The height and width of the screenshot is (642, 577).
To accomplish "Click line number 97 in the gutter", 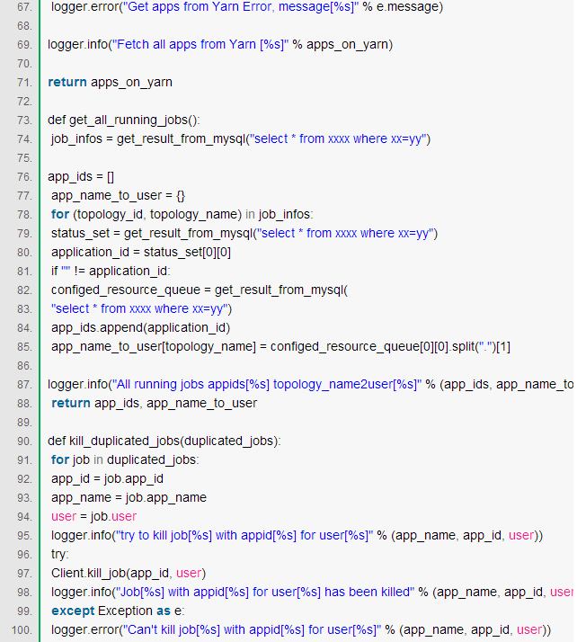I will 24,574.
